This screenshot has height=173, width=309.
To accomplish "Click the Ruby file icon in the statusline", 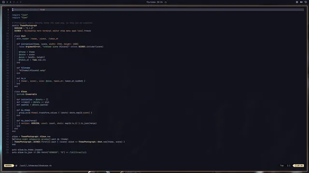I will point(16,165).
